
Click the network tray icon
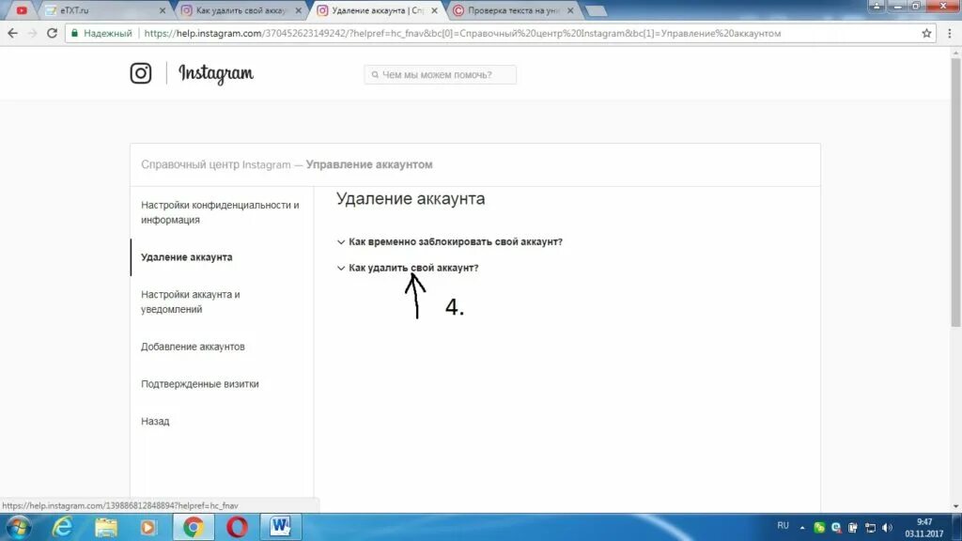click(870, 528)
